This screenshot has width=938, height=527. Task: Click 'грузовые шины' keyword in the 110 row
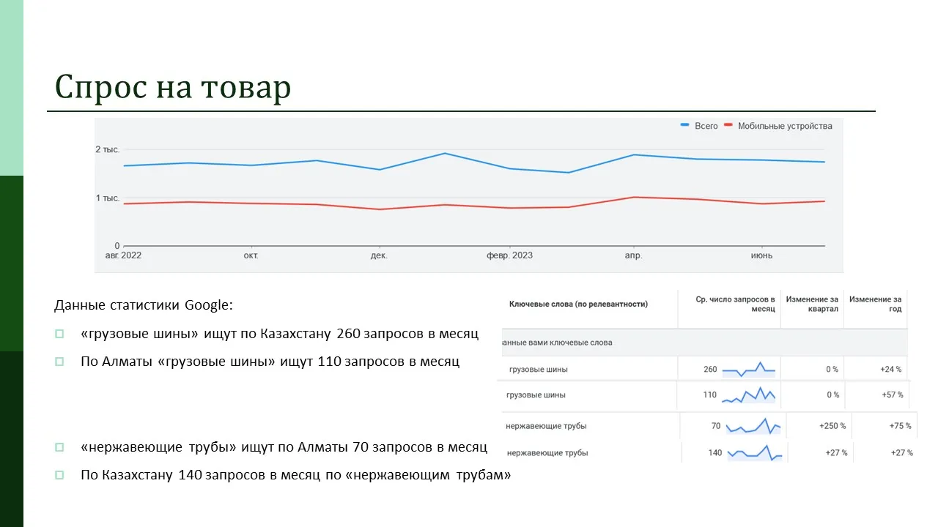point(536,395)
